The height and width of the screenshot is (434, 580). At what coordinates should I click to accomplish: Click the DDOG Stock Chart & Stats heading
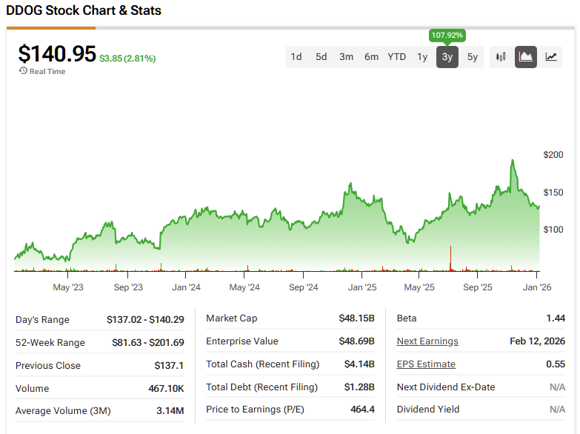(84, 11)
